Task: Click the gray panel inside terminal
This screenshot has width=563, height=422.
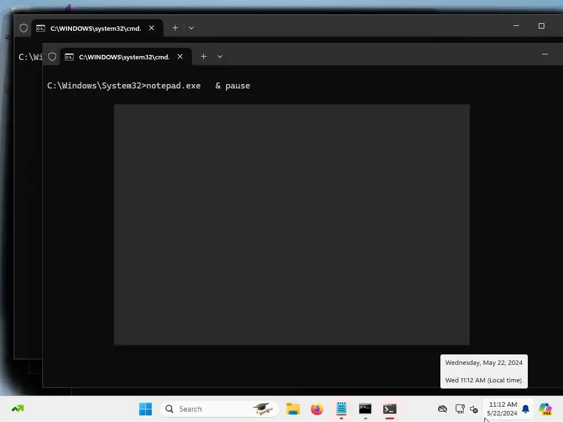Action: point(291,225)
